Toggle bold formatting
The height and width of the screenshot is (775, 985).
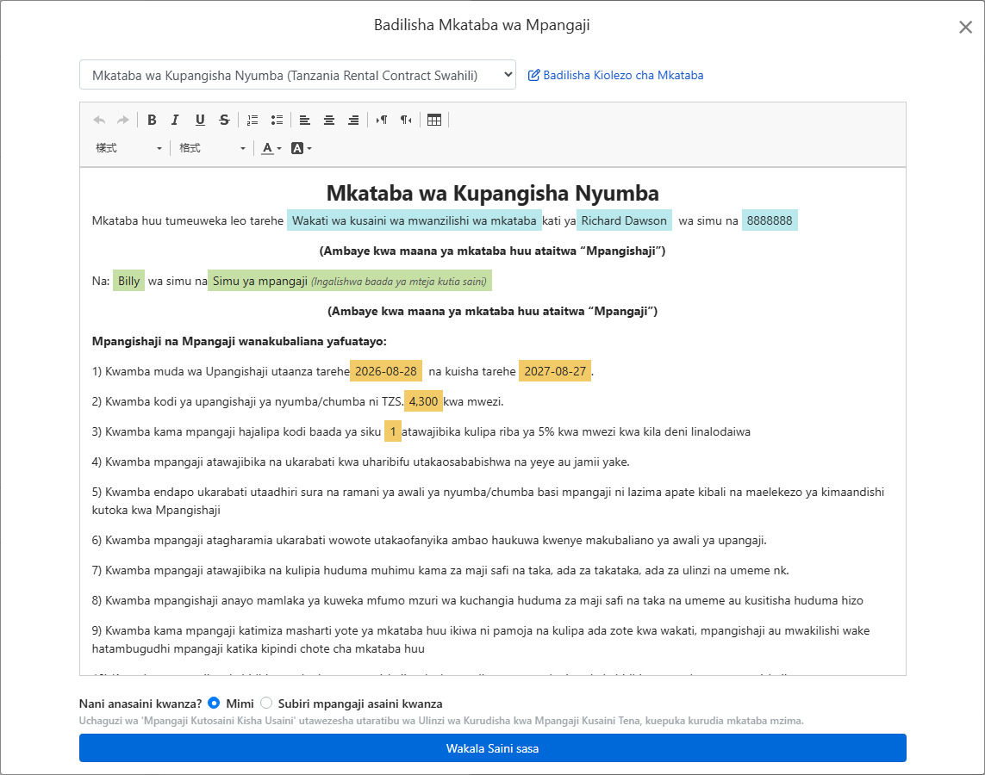click(x=152, y=120)
